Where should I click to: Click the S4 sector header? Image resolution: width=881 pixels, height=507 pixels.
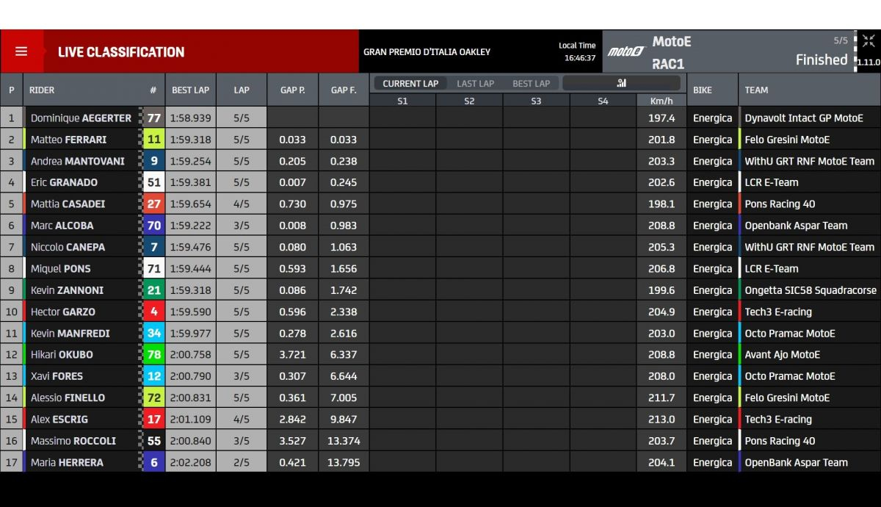603,101
